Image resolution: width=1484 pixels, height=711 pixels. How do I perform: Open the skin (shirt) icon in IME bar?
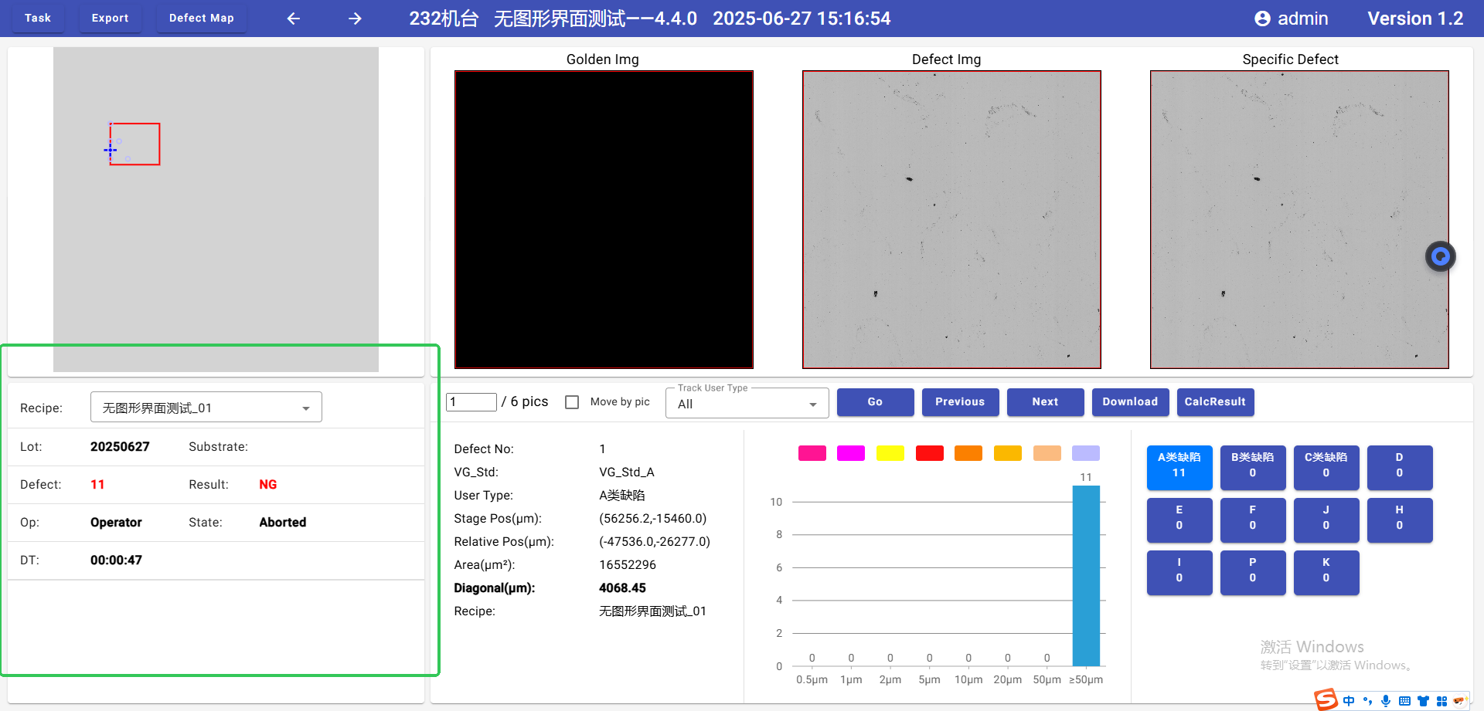tap(1423, 701)
